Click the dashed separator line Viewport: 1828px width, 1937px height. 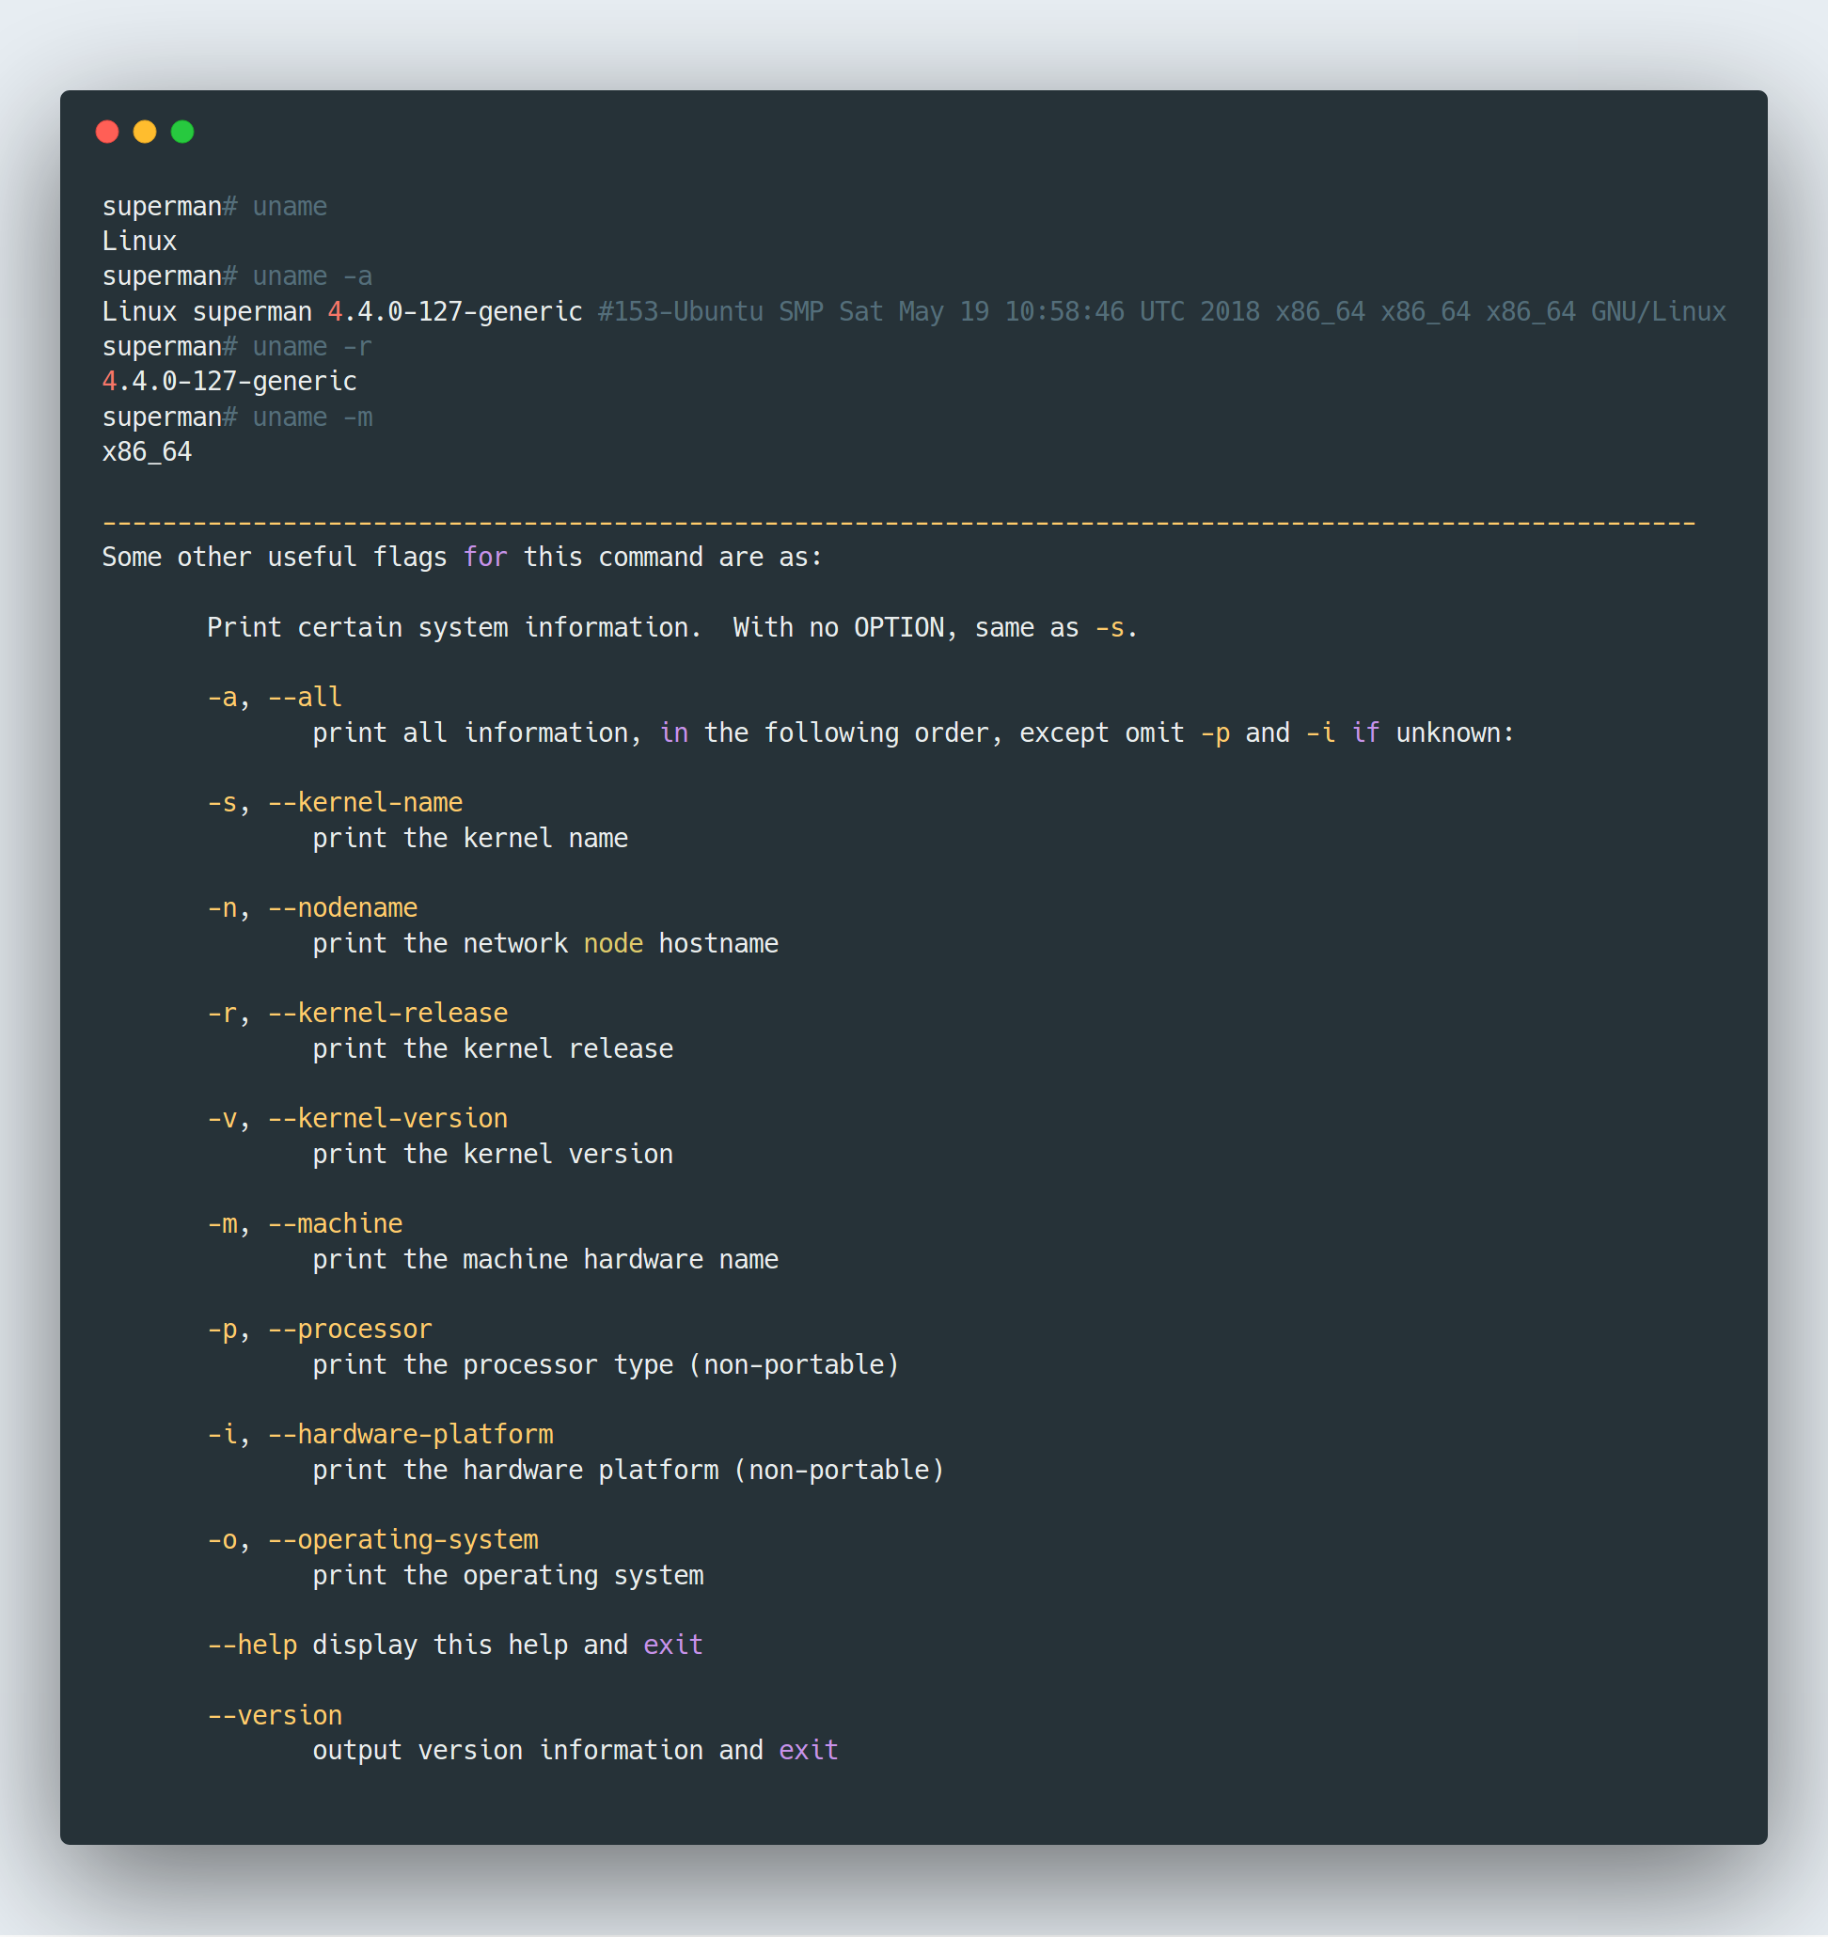point(896,521)
